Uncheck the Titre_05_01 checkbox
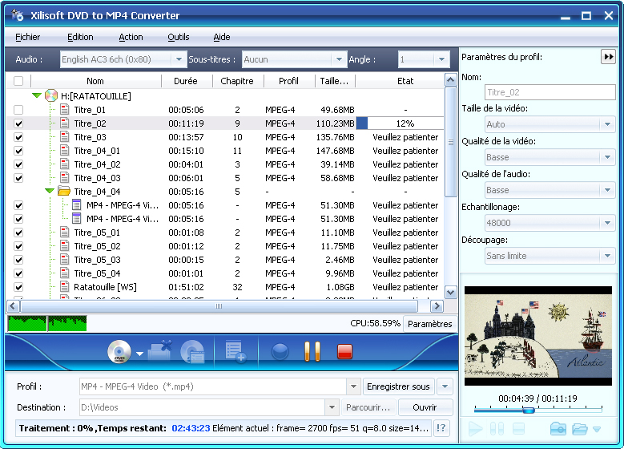The height and width of the screenshot is (449, 624). point(18,233)
